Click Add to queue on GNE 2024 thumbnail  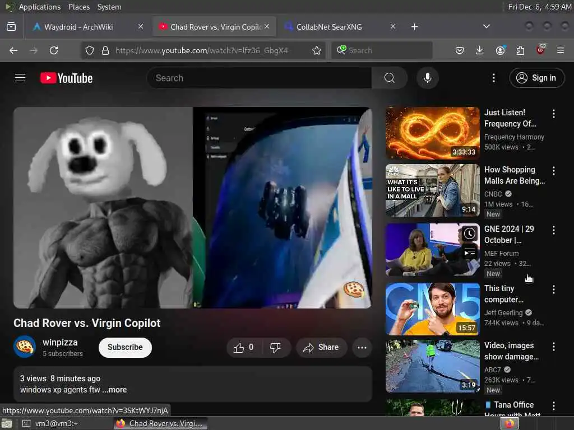pyautogui.click(x=469, y=252)
